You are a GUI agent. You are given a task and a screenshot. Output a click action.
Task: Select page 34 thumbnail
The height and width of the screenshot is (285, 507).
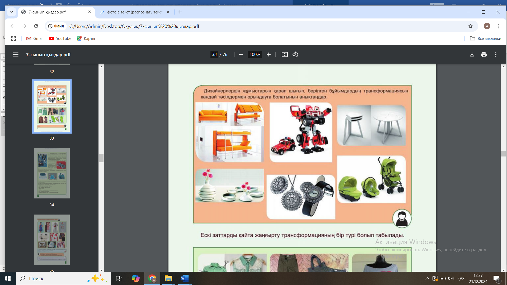pos(52,173)
